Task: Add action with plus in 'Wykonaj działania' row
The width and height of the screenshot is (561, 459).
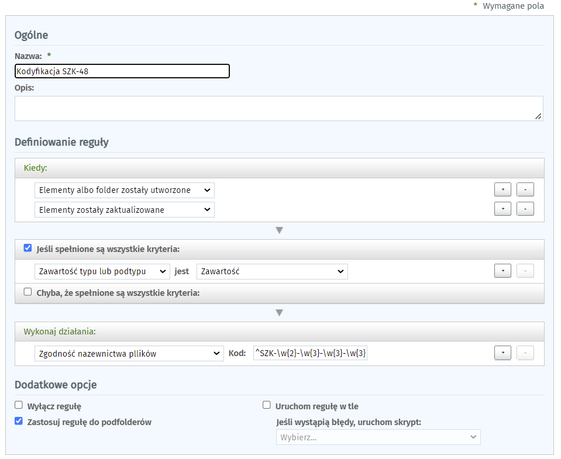Action: tap(503, 353)
